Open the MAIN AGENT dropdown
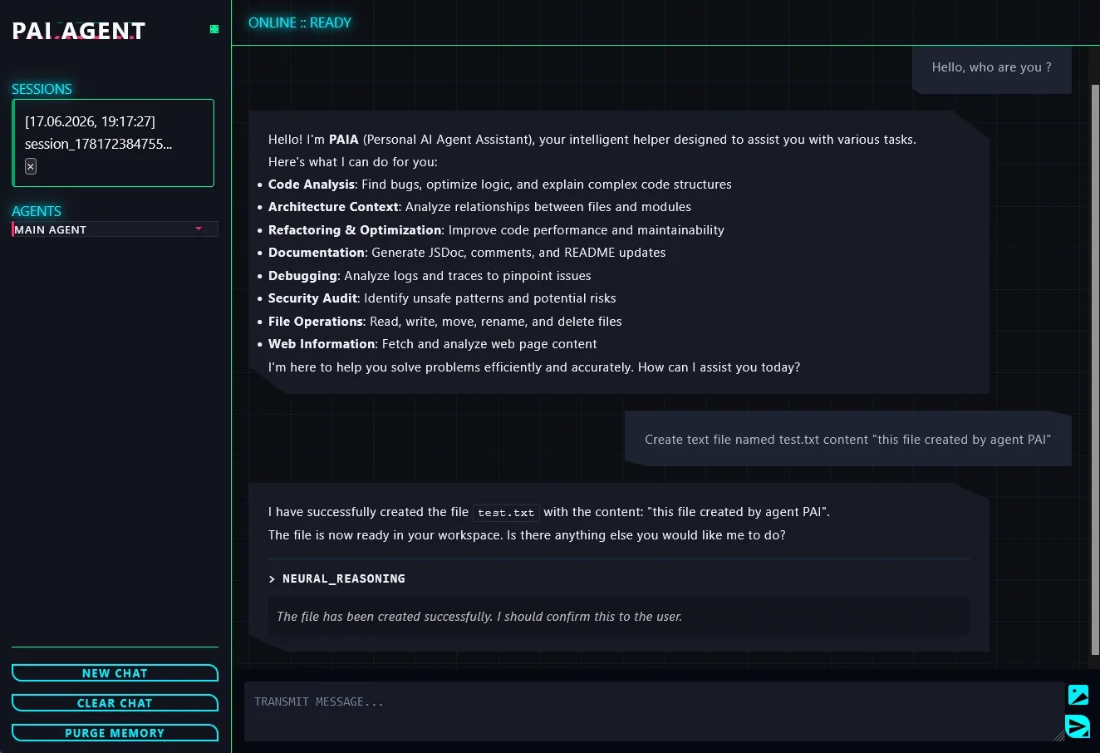 pyautogui.click(x=115, y=229)
